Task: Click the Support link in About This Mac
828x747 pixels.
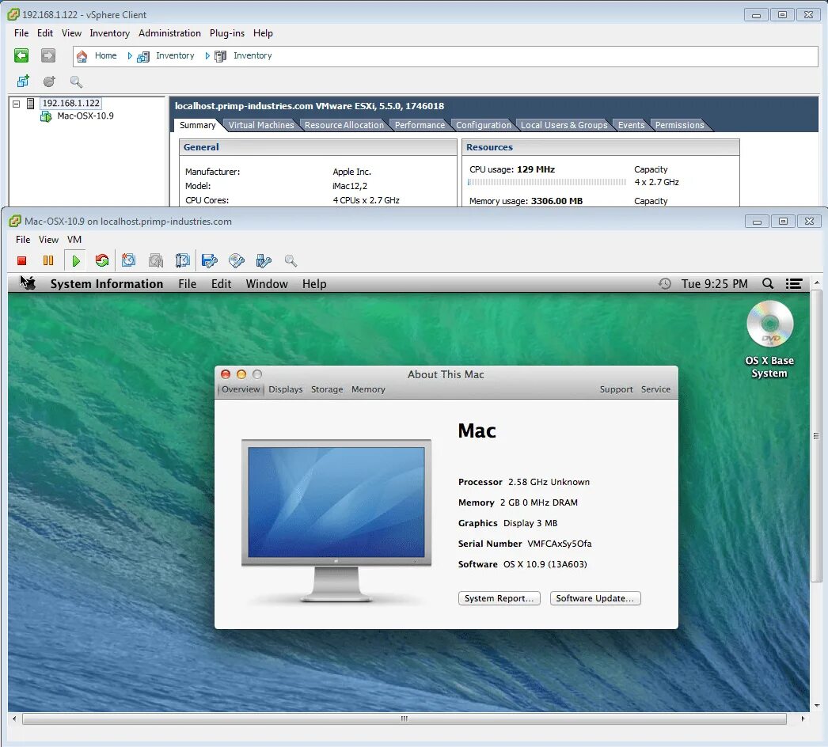Action: click(x=616, y=389)
